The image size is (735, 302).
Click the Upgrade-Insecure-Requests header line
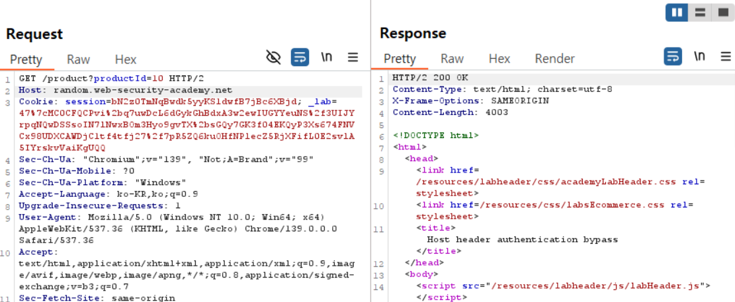[x=100, y=206]
